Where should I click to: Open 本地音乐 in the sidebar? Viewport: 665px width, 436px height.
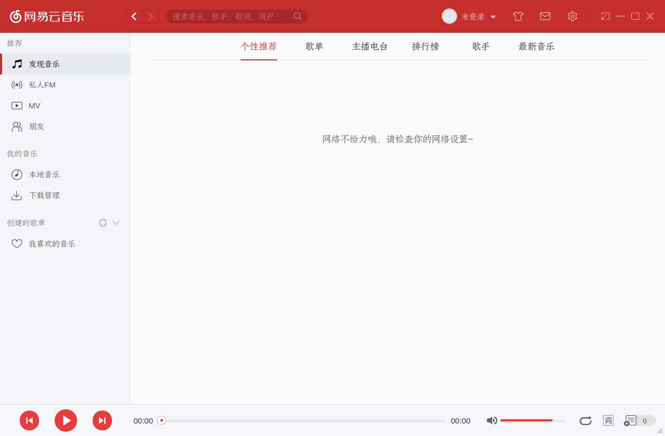tap(65, 175)
